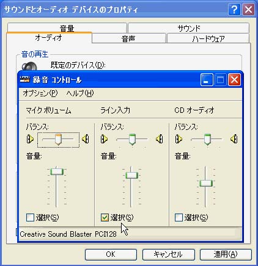Click the ライン入力 balance slider thumb
This screenshot has width=258, height=266.
click(x=132, y=140)
